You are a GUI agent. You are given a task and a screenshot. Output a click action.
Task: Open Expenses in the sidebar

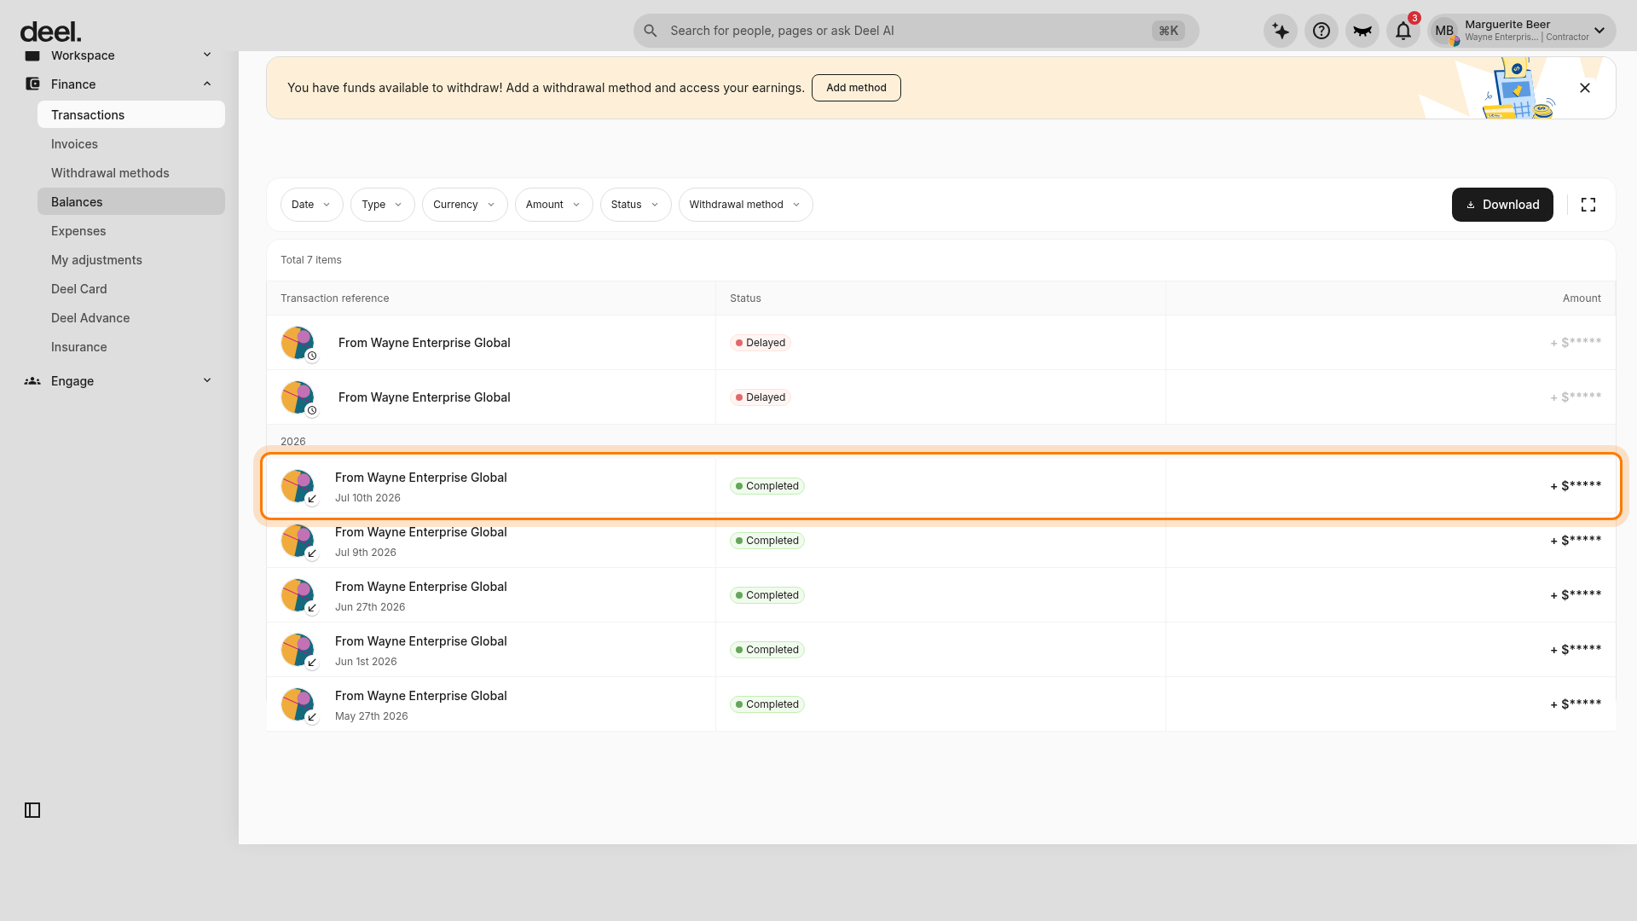(131, 231)
